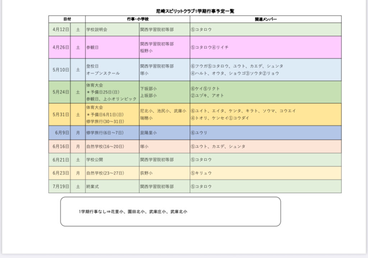Click 月 weekday in the 6月9日 row
Viewport: 368px width, 258px height.
click(x=78, y=133)
